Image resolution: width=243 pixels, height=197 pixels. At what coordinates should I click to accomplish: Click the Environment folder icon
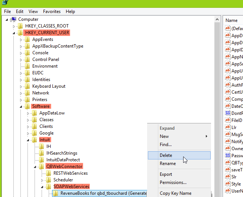tap(27, 66)
